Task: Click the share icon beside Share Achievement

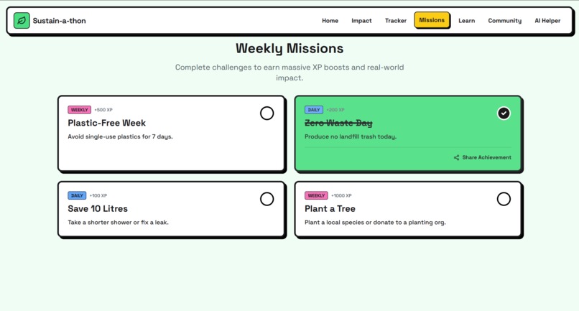Action: point(456,158)
